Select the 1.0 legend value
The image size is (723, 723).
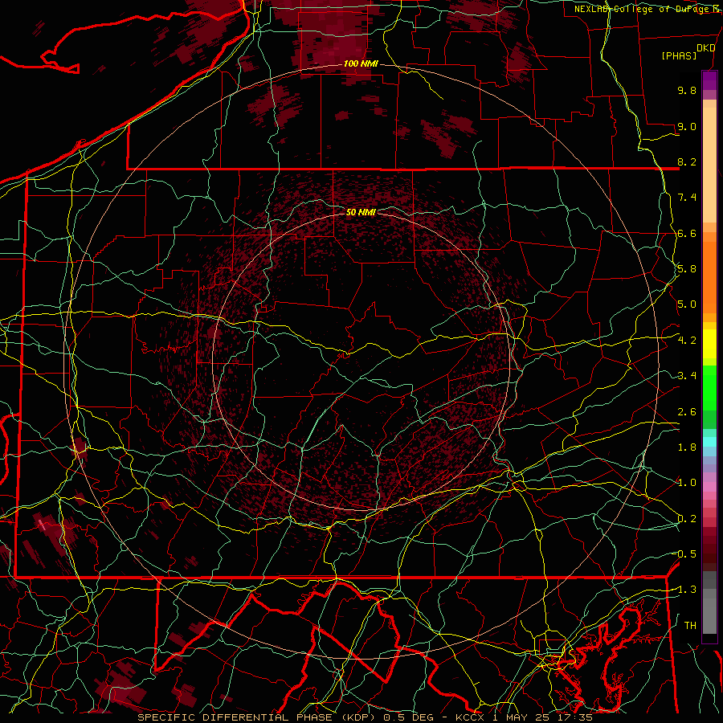coord(687,483)
